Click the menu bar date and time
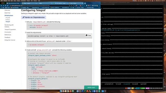 click(x=160, y=1)
